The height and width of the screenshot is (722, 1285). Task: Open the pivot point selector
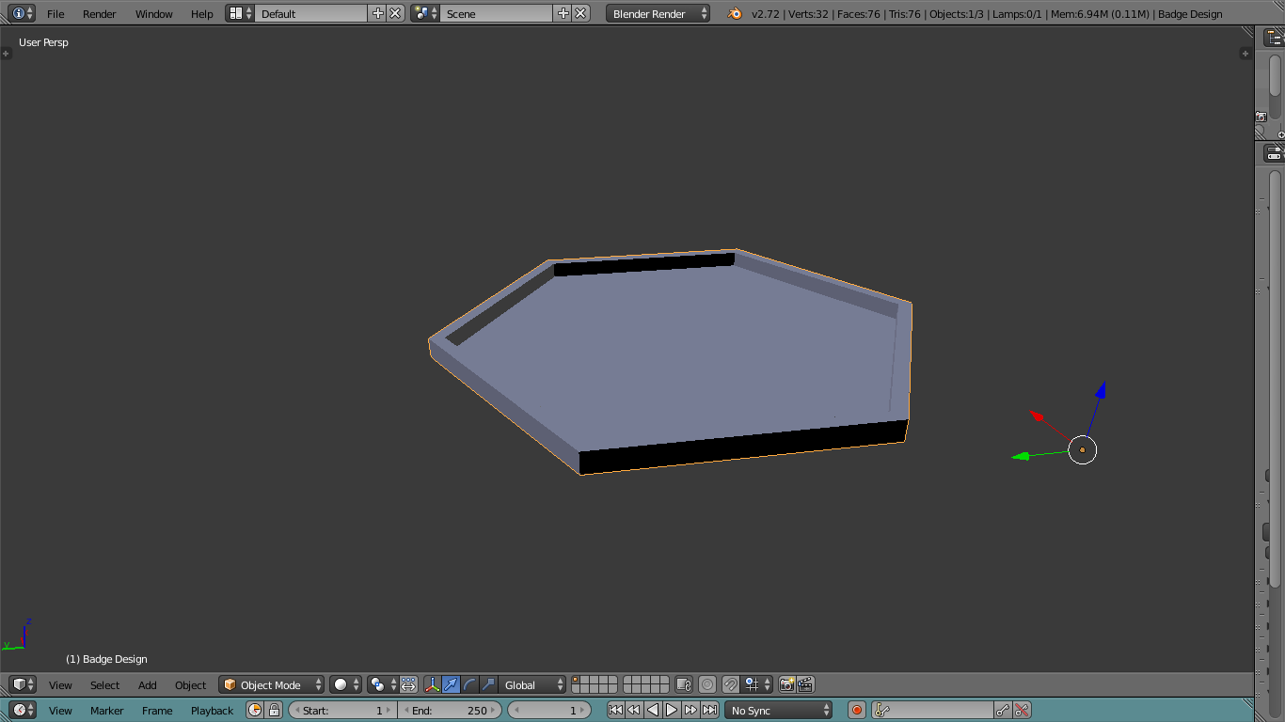tap(382, 684)
